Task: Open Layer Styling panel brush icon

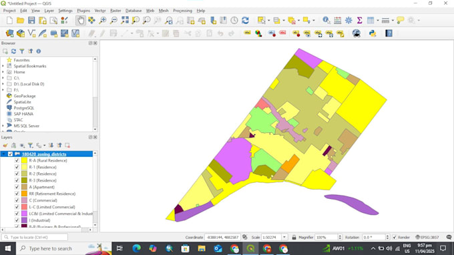Action: pyautogui.click(x=5, y=146)
